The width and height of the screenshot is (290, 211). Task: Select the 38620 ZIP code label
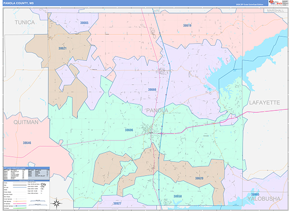(199, 178)
